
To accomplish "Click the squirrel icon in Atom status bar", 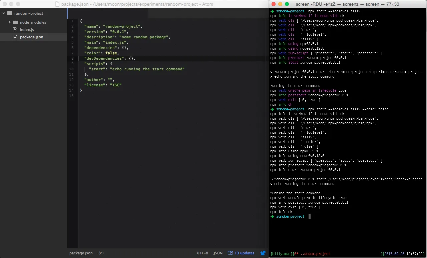I will (263, 253).
